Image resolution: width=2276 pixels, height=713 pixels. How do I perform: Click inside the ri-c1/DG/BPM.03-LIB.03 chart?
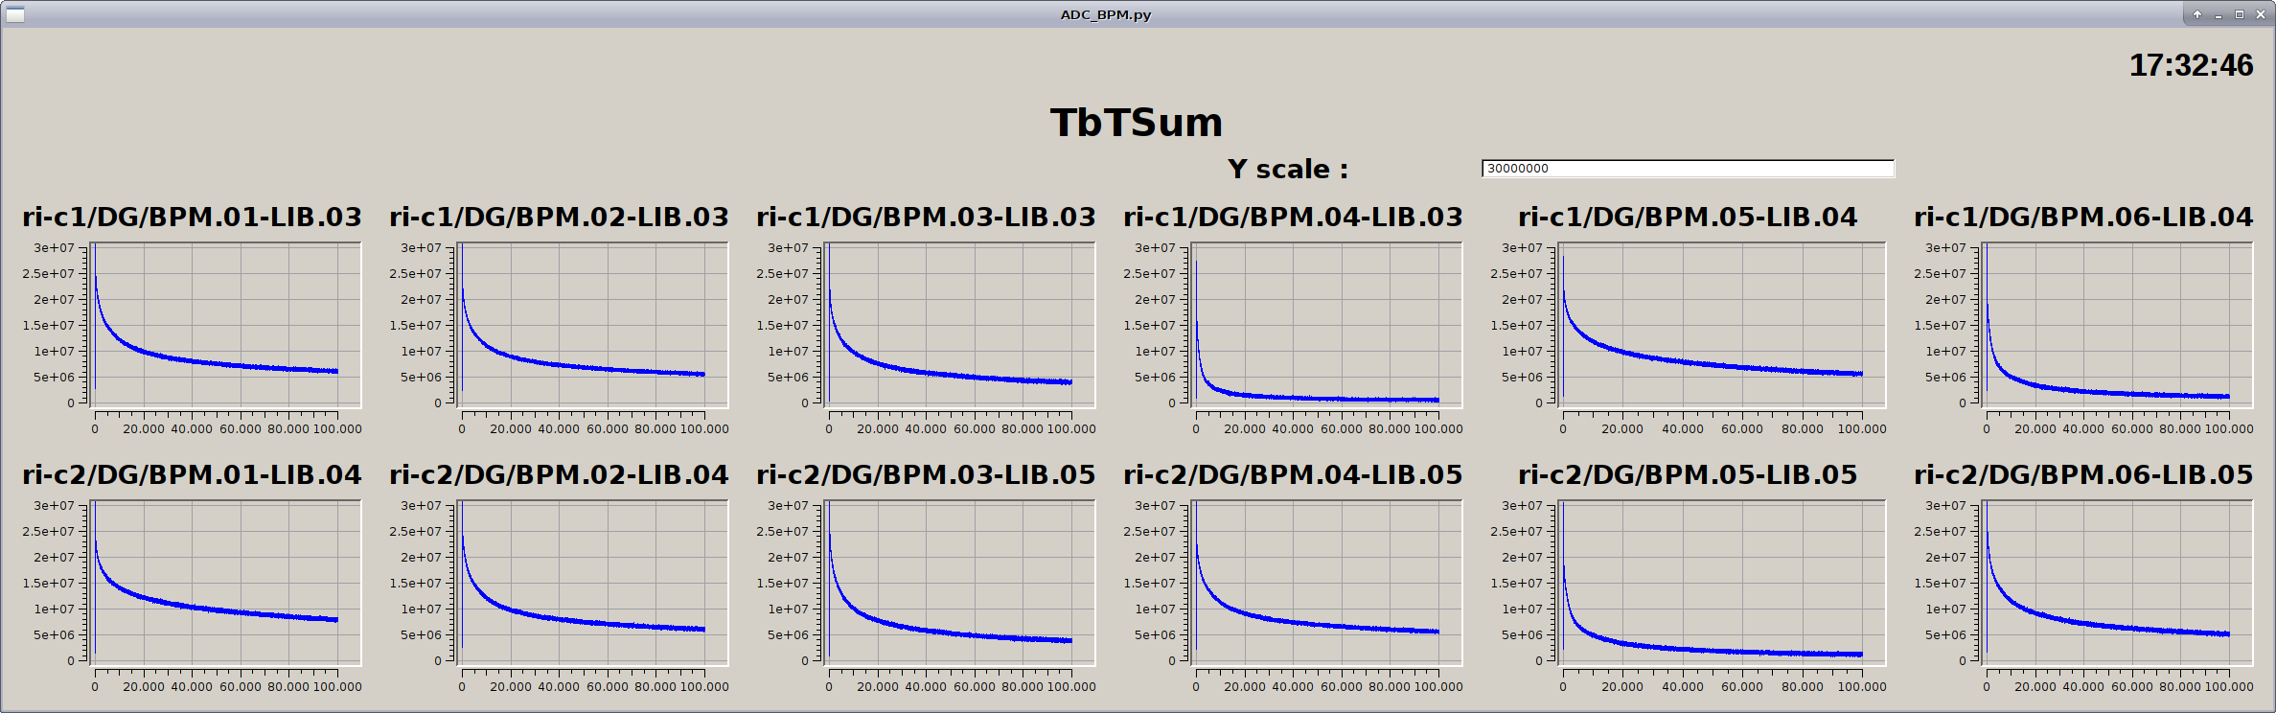coord(959,325)
